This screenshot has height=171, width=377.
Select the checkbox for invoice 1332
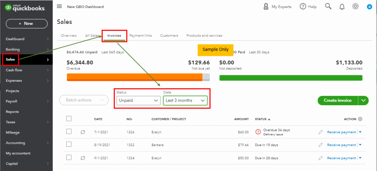pos(69,144)
